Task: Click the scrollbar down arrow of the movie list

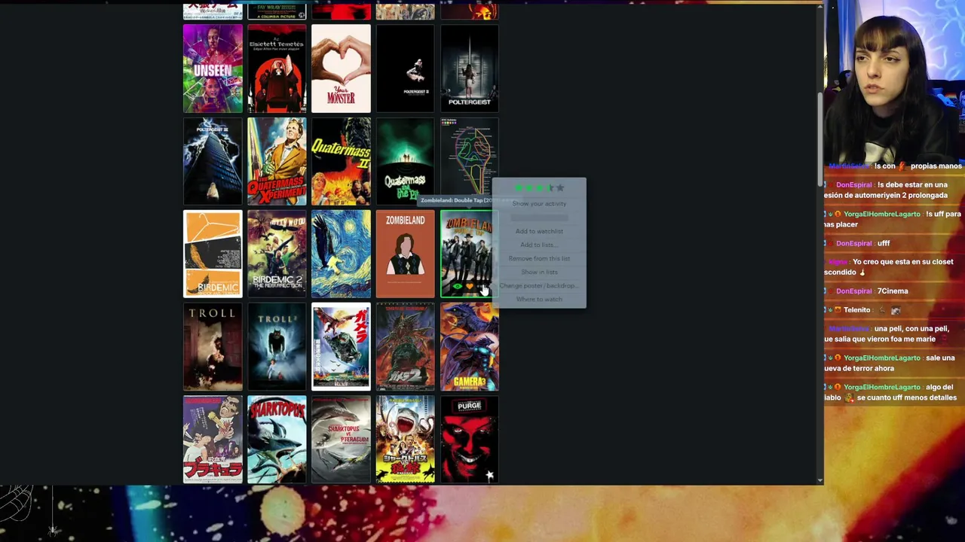Action: (819, 480)
